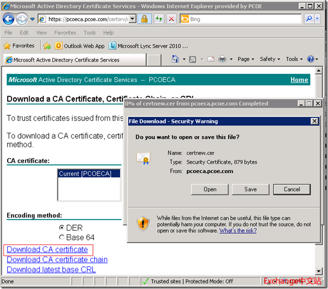Minimize the certnew.cer download progress window
The height and width of the screenshot is (289, 328).
(x=301, y=103)
